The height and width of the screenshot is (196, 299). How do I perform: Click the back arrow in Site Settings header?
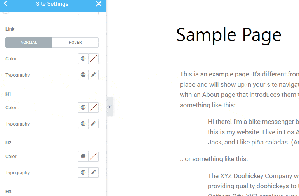tap(5, 3)
